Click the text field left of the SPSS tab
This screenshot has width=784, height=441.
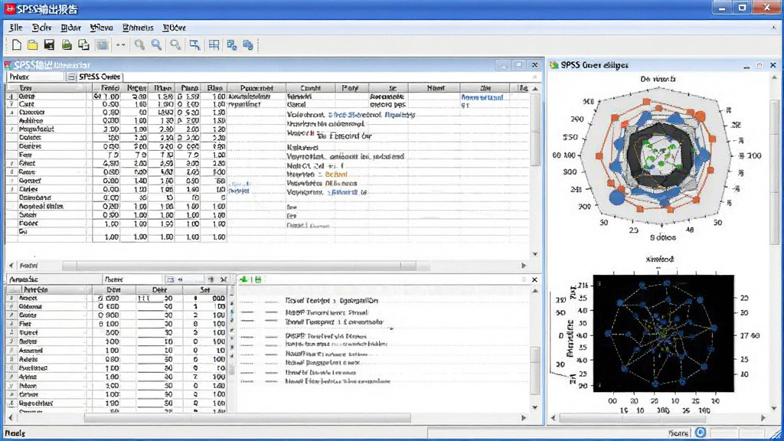(37, 77)
